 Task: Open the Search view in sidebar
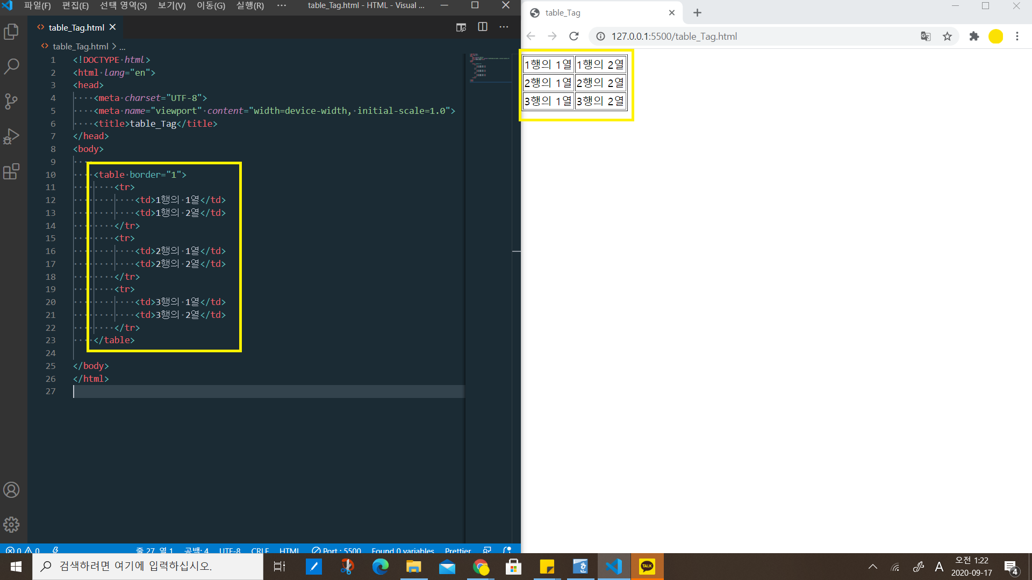[x=11, y=67]
